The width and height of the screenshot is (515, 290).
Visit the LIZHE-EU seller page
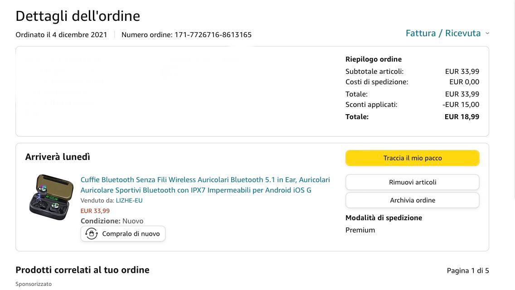(129, 200)
